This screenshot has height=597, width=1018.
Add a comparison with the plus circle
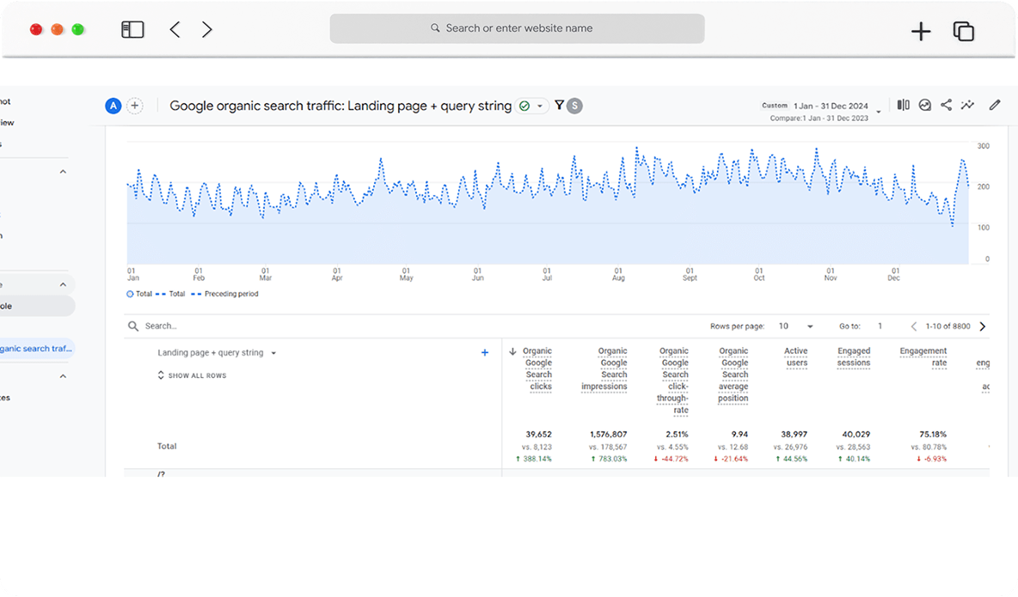point(134,106)
